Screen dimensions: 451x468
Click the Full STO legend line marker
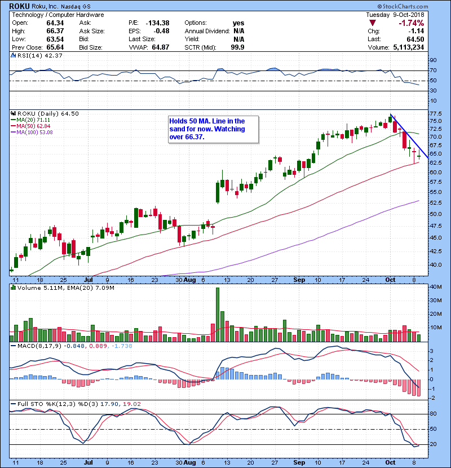pos(13,404)
